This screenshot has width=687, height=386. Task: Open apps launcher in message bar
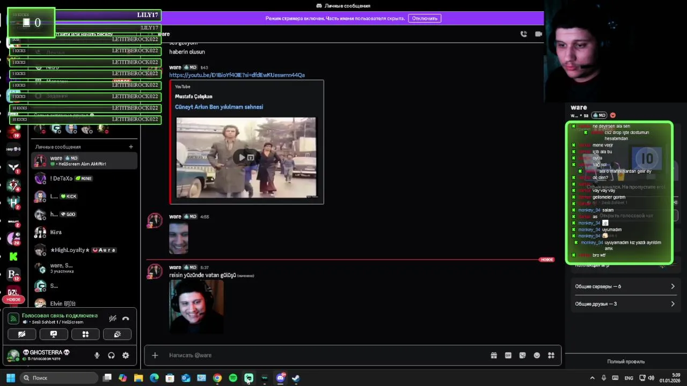[551, 355]
